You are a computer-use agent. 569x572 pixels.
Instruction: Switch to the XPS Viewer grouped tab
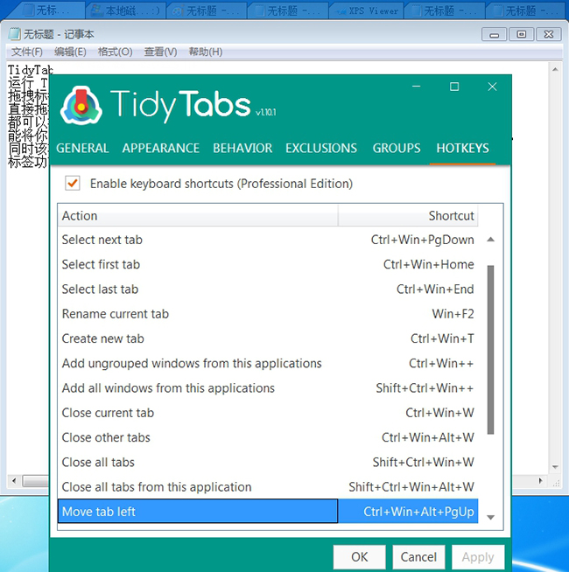point(367,11)
